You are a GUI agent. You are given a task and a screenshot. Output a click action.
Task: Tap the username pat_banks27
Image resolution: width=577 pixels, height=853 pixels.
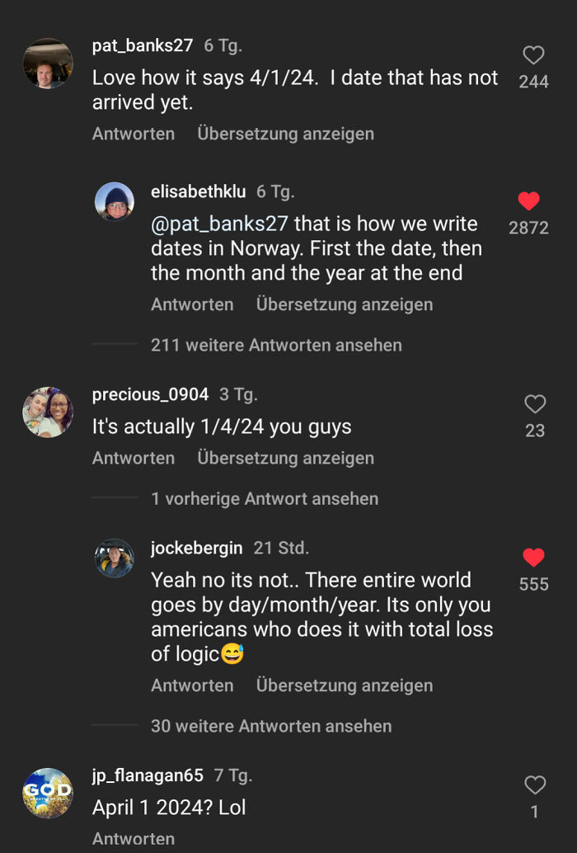[x=141, y=45]
